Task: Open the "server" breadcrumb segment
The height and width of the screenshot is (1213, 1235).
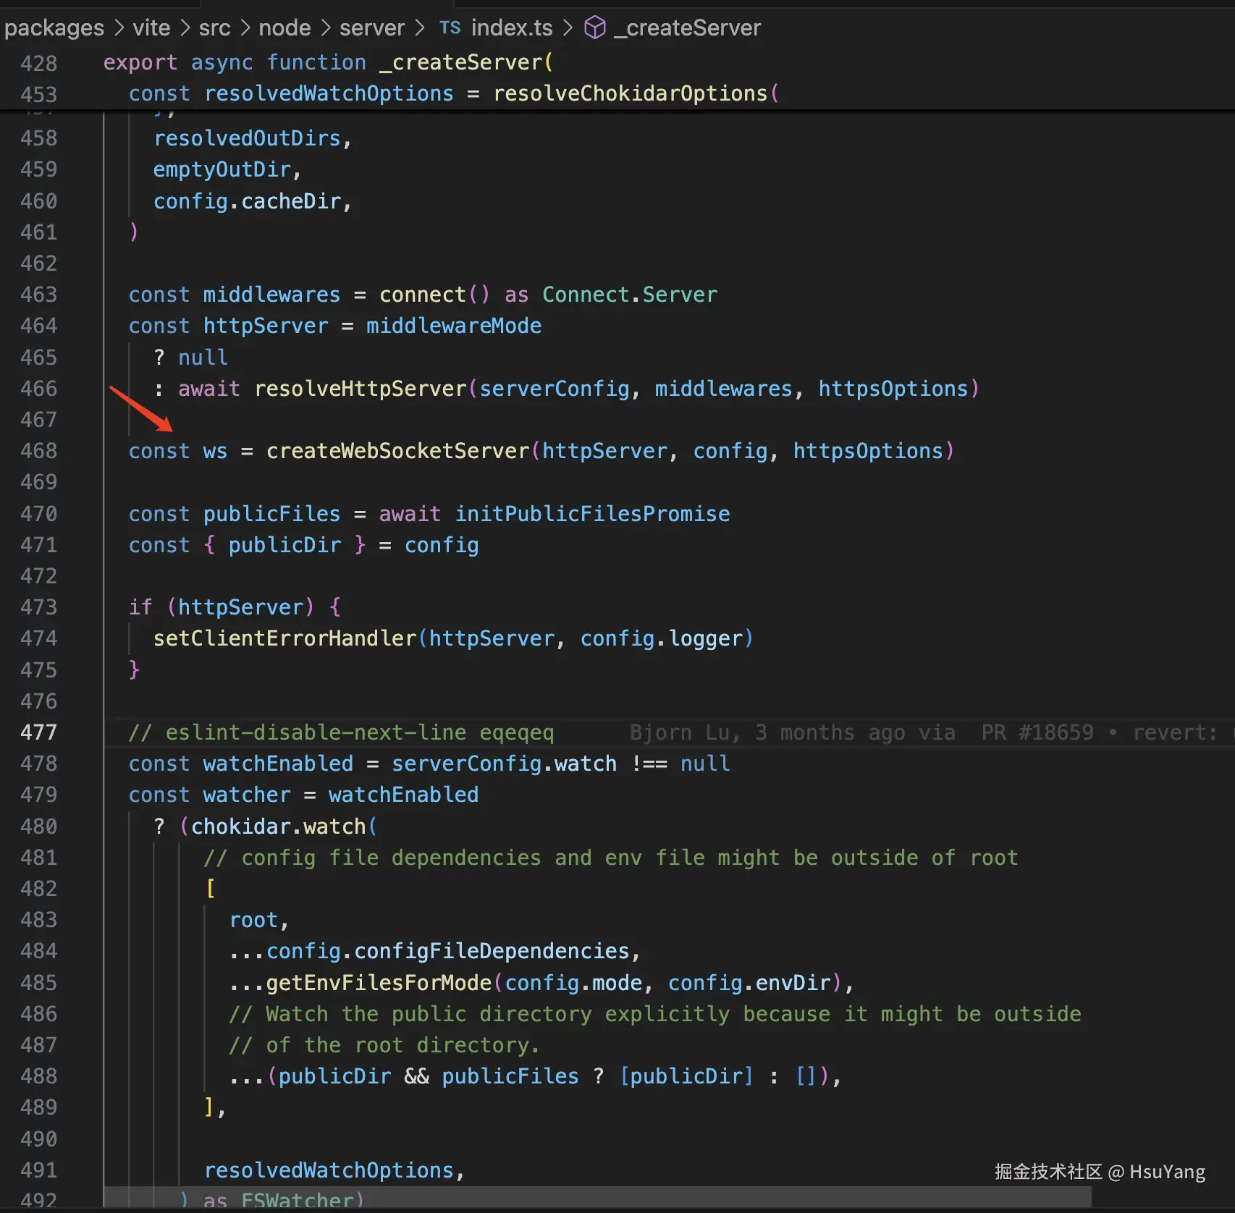Action: [x=372, y=28]
